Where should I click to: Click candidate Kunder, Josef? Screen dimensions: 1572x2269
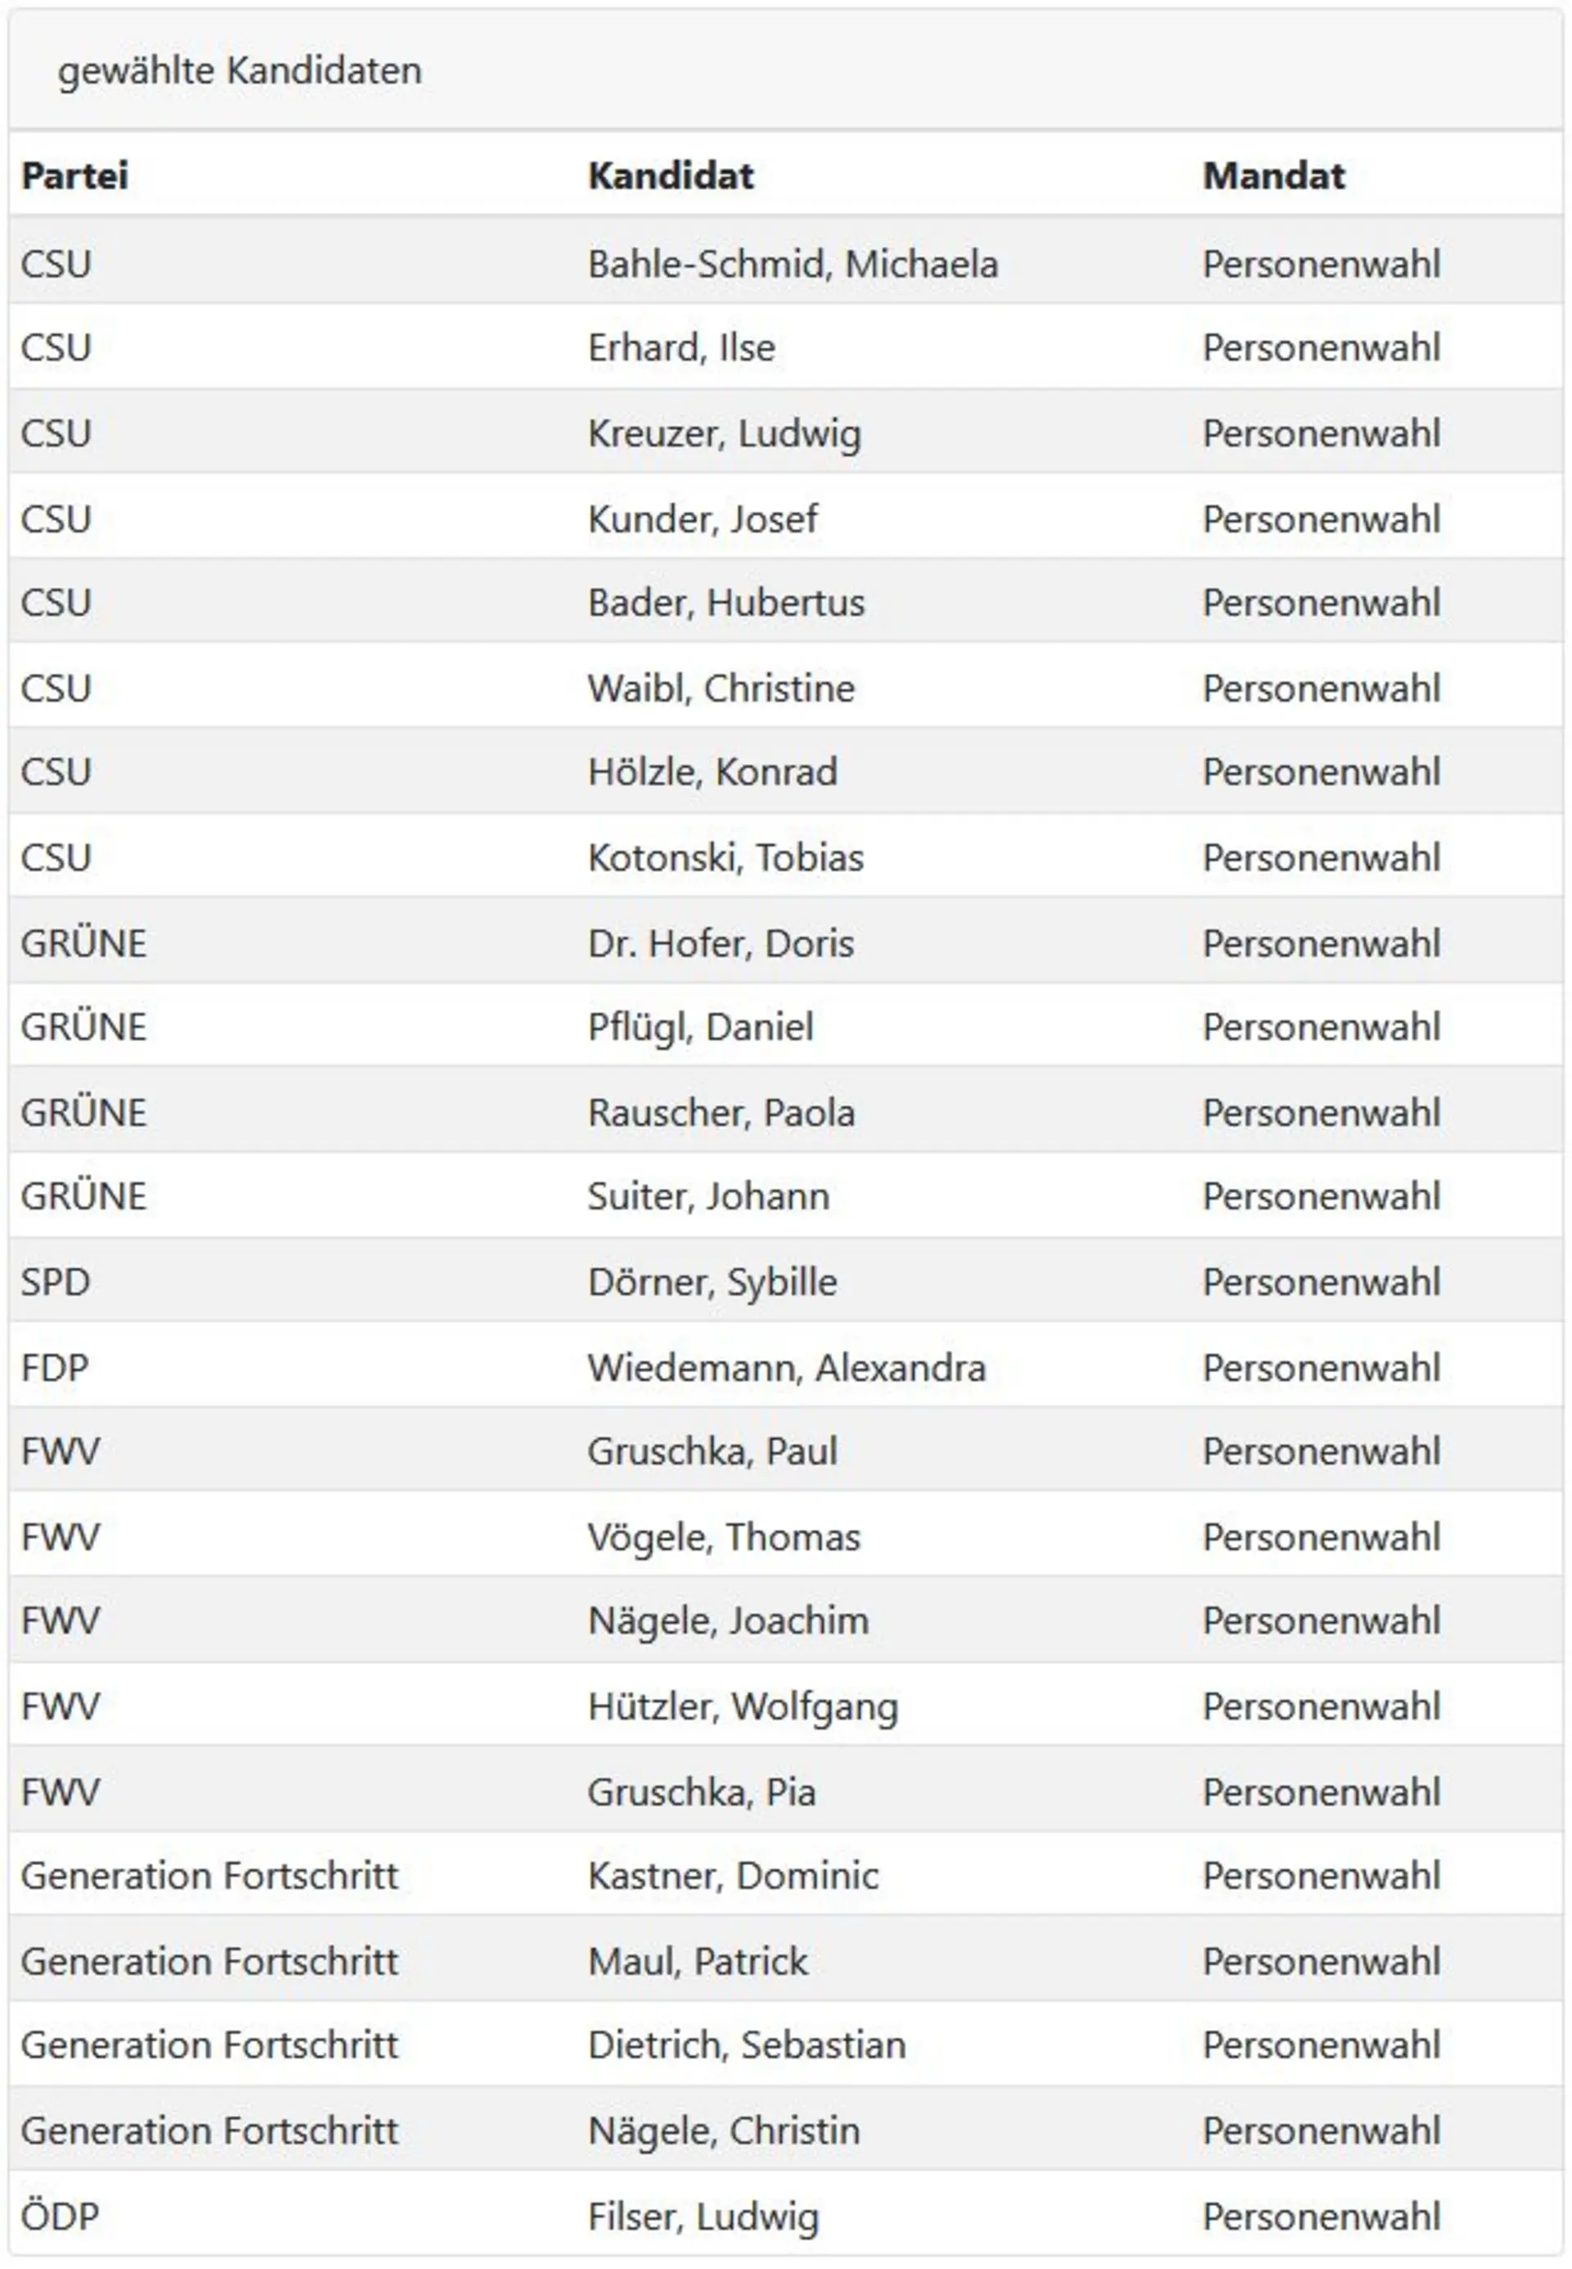(703, 519)
